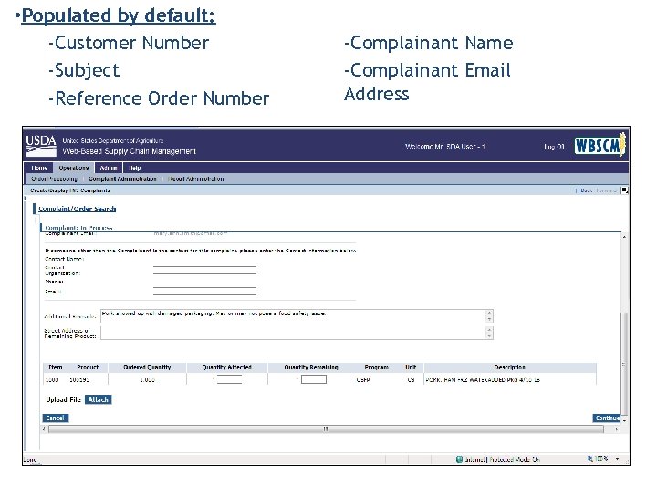Switch to the Operations tab
This screenshot has width=657, height=492.
tap(74, 168)
